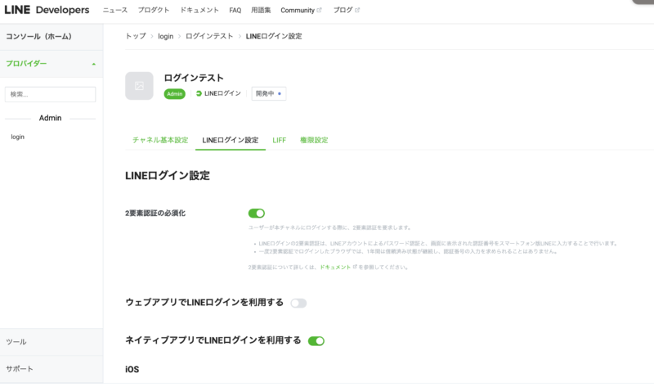This screenshot has height=387, width=654.
Task: Go to トップ in the breadcrumb
Action: coord(135,37)
